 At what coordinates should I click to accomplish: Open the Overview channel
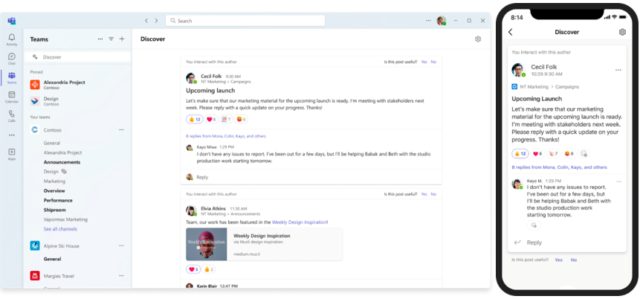[x=54, y=190]
